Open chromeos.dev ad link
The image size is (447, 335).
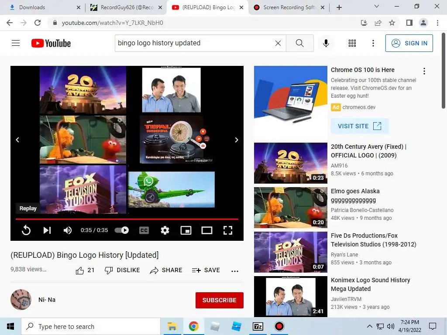pyautogui.click(x=359, y=107)
